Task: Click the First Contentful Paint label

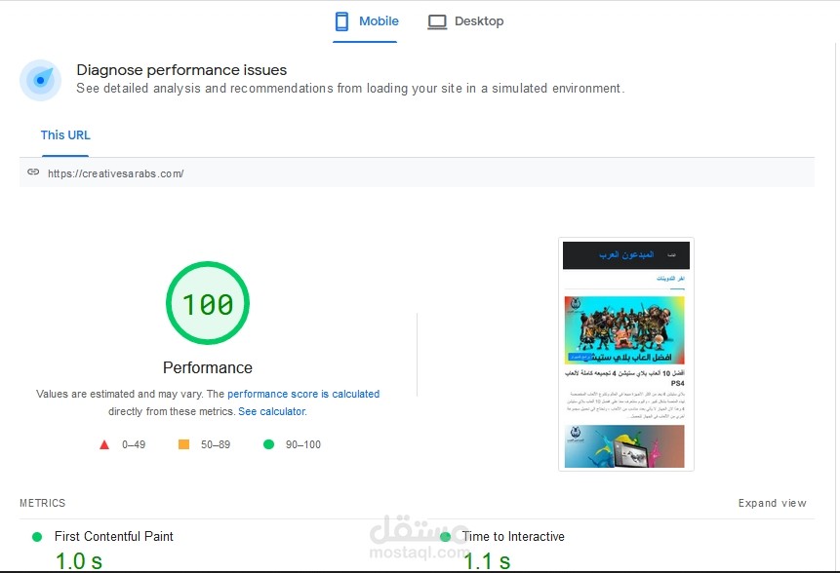Action: tap(113, 536)
